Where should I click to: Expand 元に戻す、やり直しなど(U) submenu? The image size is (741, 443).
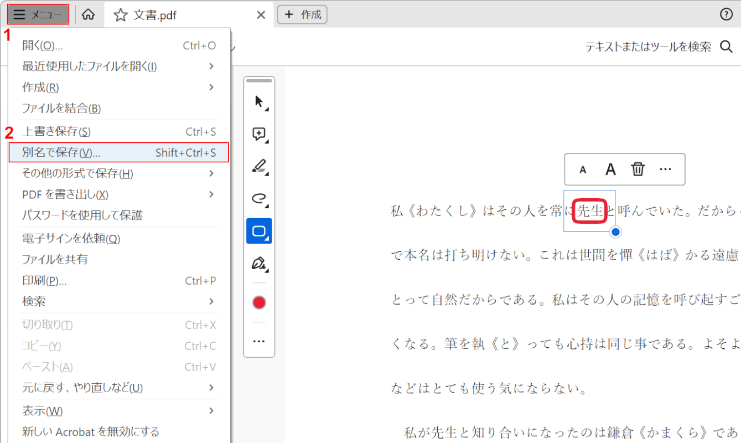[x=119, y=388]
